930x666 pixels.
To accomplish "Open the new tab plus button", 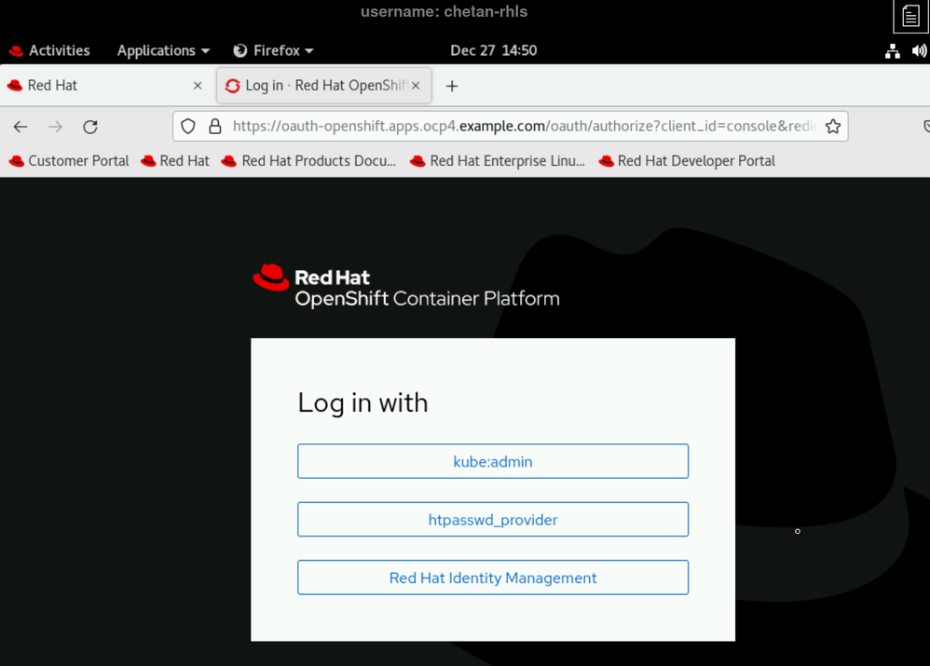I will pyautogui.click(x=452, y=86).
